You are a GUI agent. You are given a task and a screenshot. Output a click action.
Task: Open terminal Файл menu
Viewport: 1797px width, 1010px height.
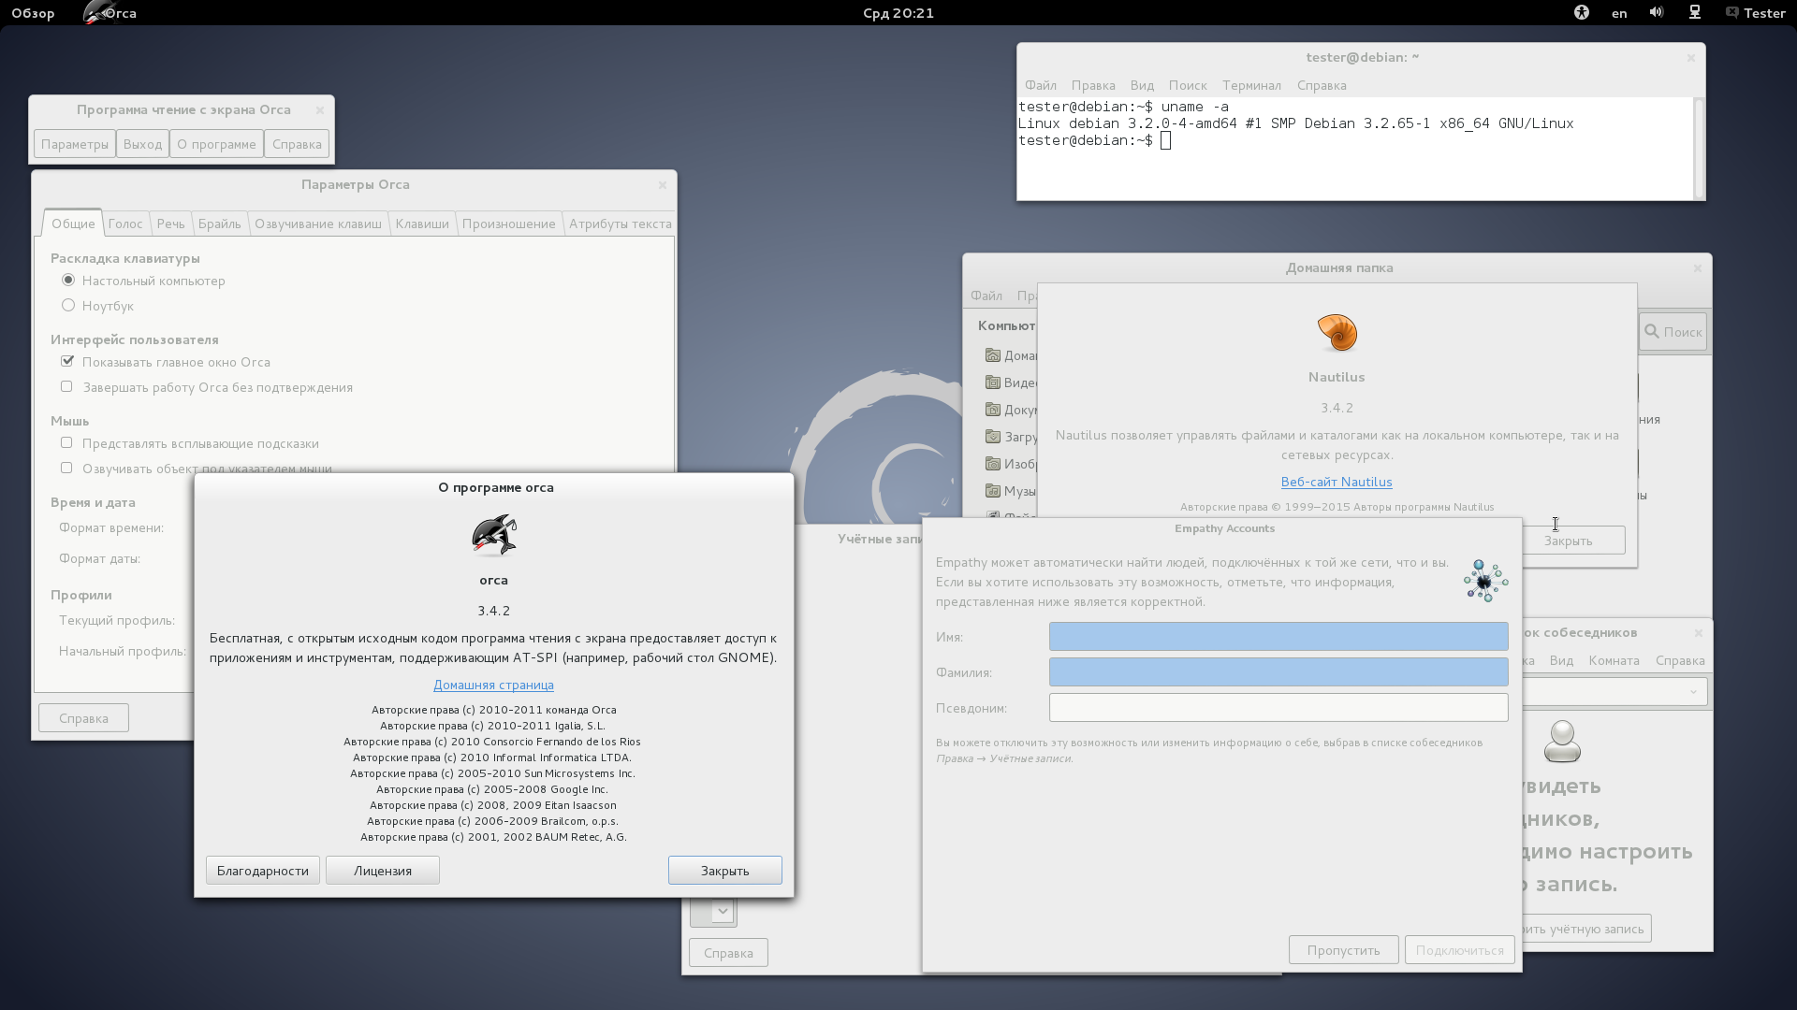(1041, 85)
